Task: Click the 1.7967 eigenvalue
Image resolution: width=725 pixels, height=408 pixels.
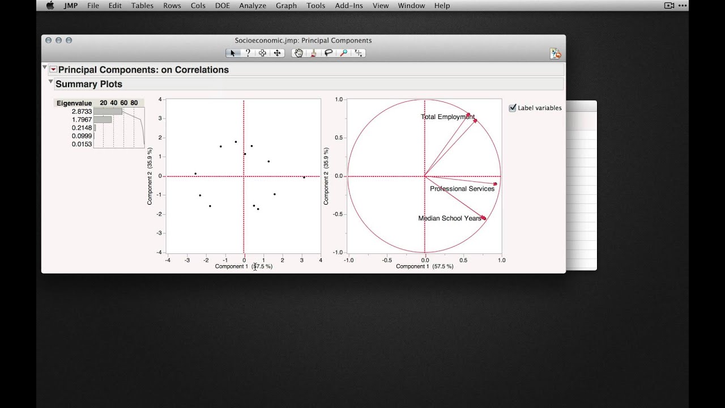Action: [x=82, y=120]
